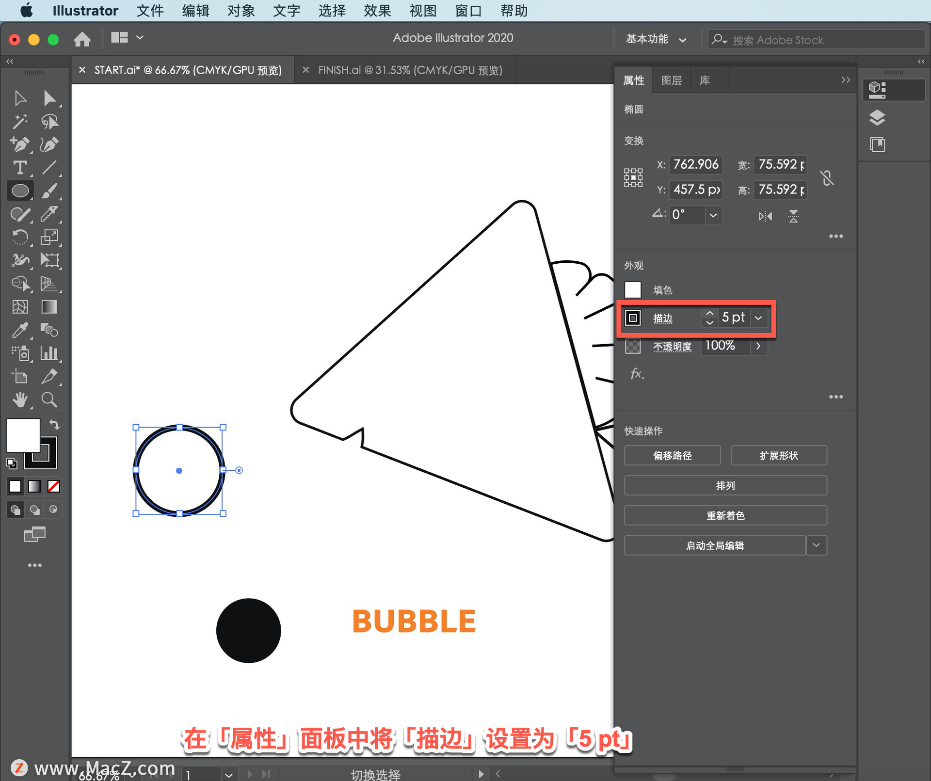Switch to Draw Behind mode
The image size is (931, 781).
point(34,510)
